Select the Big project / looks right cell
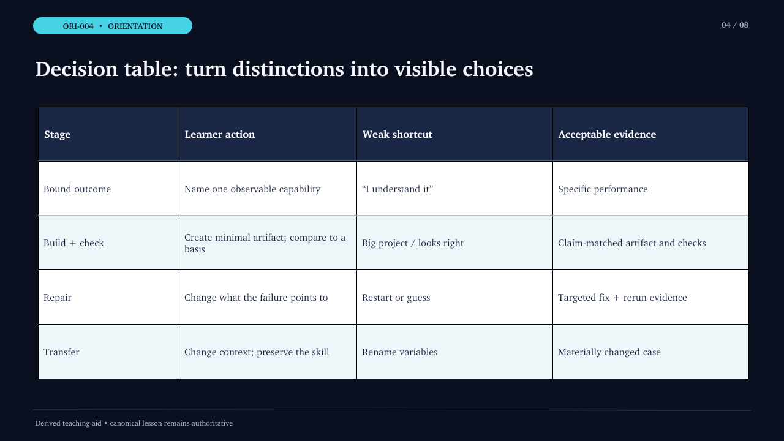This screenshot has width=784, height=441. click(x=455, y=243)
